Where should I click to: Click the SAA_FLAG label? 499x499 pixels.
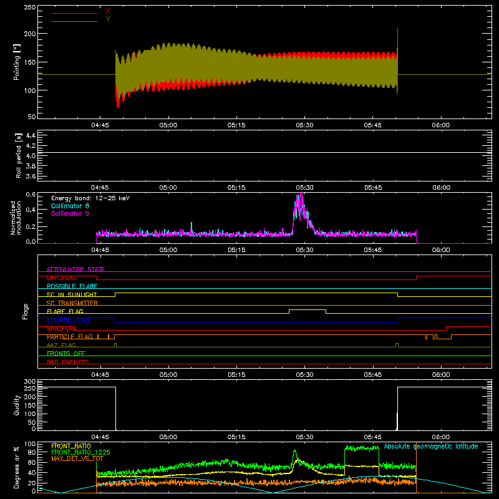pyautogui.click(x=61, y=329)
